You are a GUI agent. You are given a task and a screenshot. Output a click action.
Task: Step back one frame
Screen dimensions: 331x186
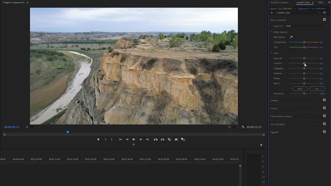coord(127,139)
